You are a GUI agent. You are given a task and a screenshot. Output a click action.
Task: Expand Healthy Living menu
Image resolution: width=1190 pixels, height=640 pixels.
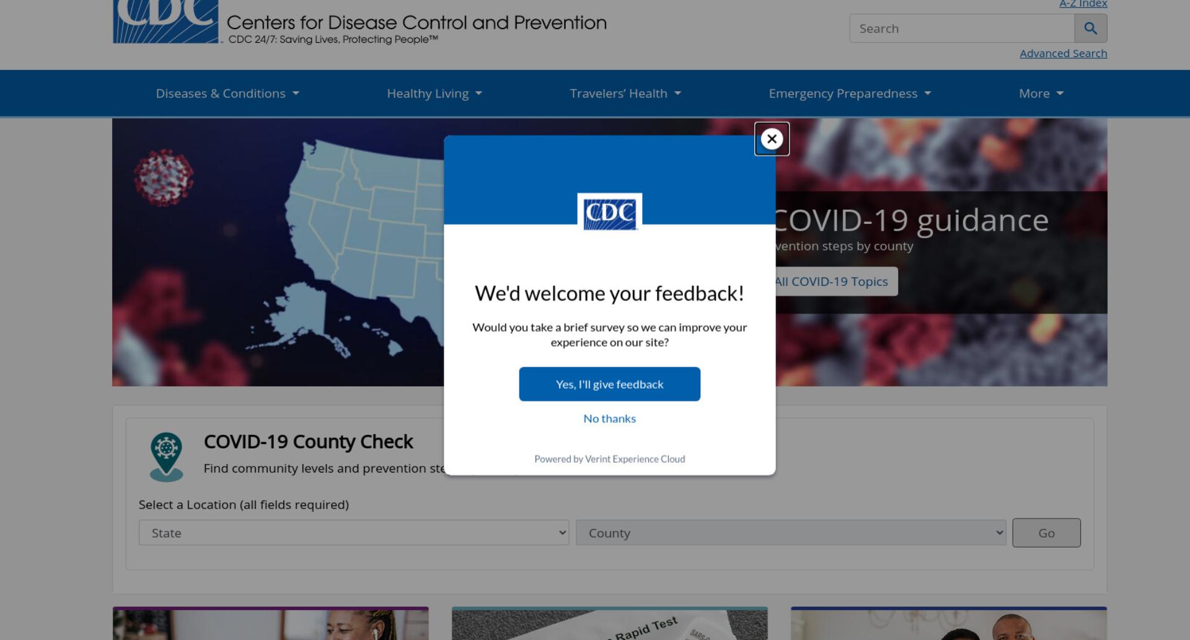pyautogui.click(x=434, y=94)
